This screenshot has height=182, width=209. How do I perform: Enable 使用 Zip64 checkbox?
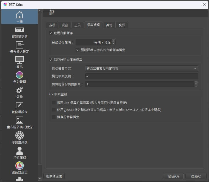54,110
